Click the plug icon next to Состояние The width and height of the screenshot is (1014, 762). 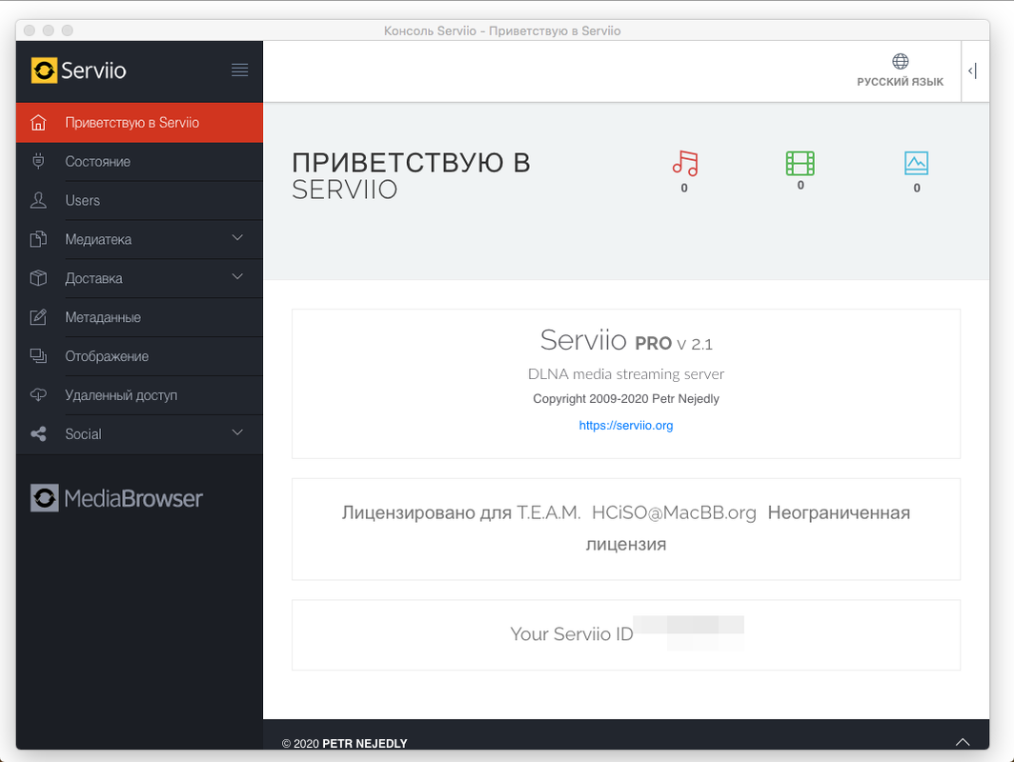[38, 161]
